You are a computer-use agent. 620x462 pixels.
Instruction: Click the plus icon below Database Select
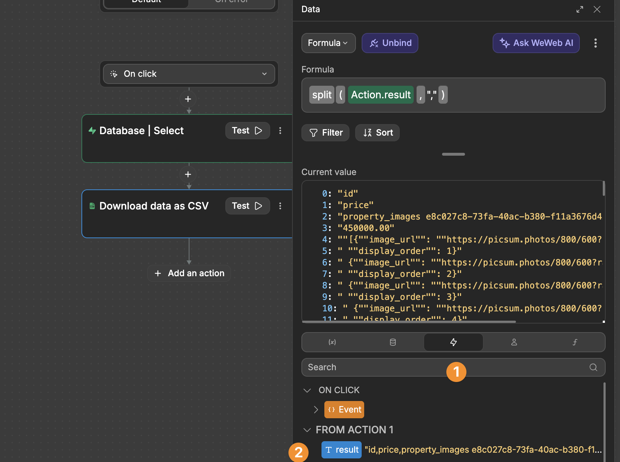coord(188,174)
